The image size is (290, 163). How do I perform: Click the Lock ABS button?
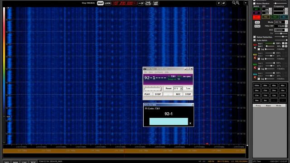[x=155, y=3]
